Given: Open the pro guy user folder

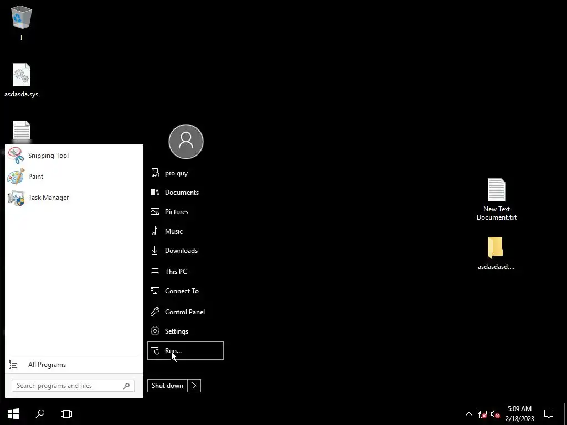Looking at the screenshot, I should coord(185,173).
